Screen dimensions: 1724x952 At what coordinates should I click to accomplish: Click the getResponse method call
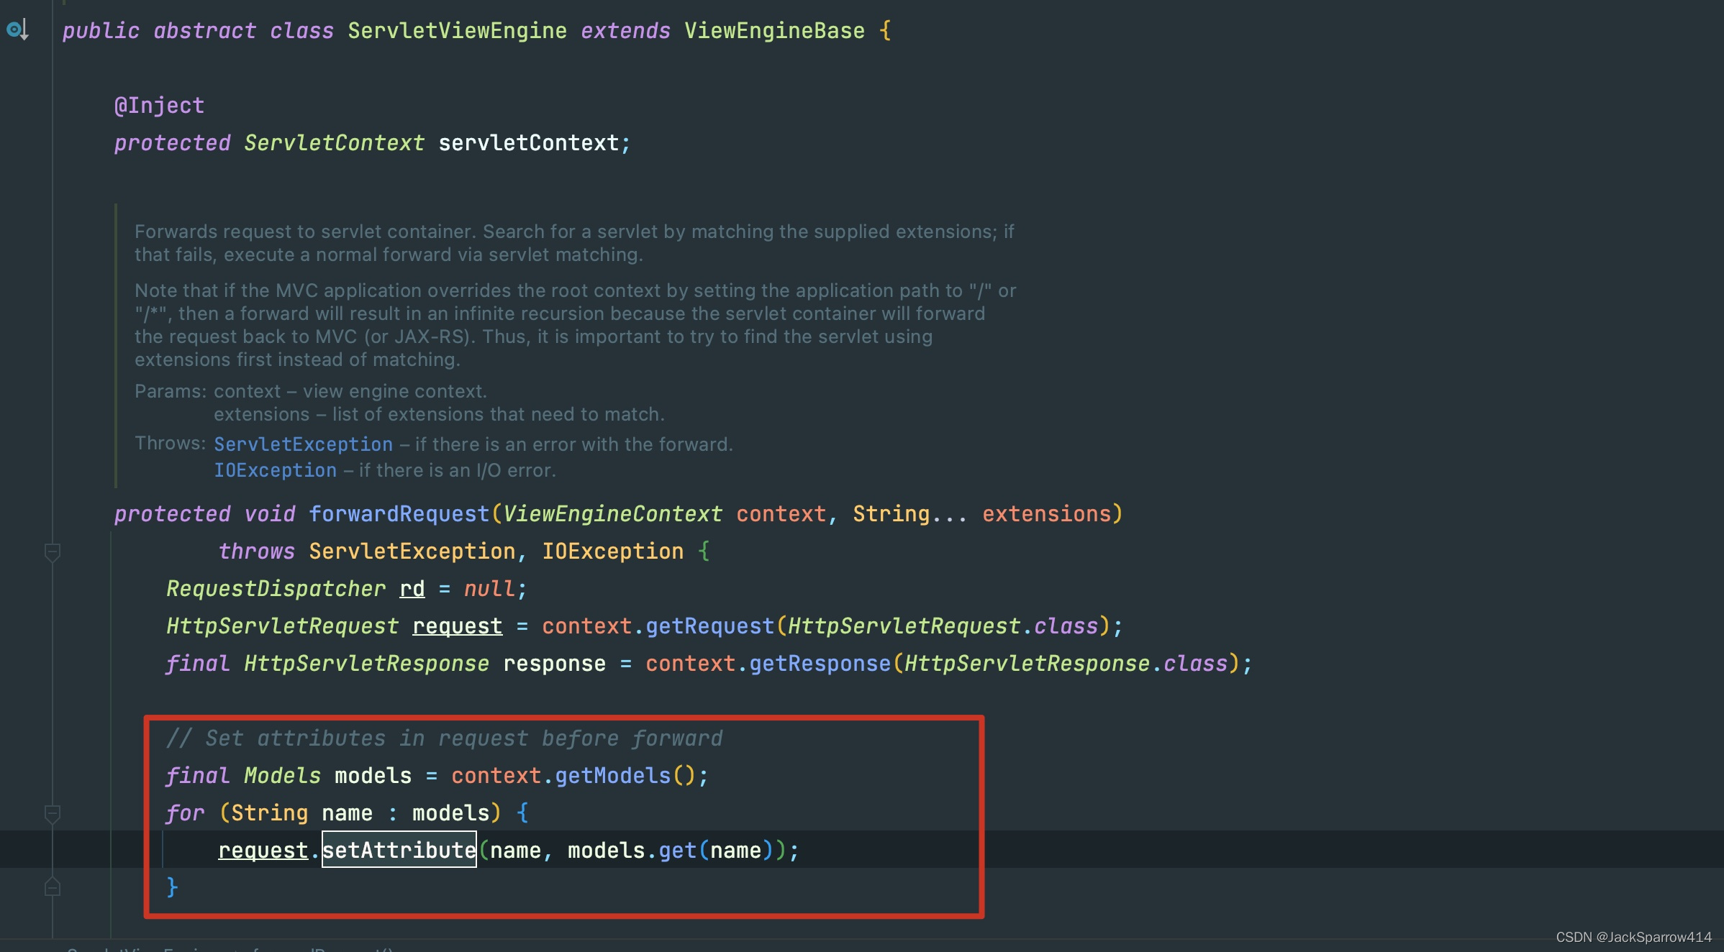pyautogui.click(x=820, y=664)
